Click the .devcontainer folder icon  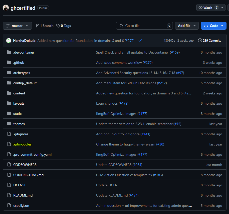9,52
